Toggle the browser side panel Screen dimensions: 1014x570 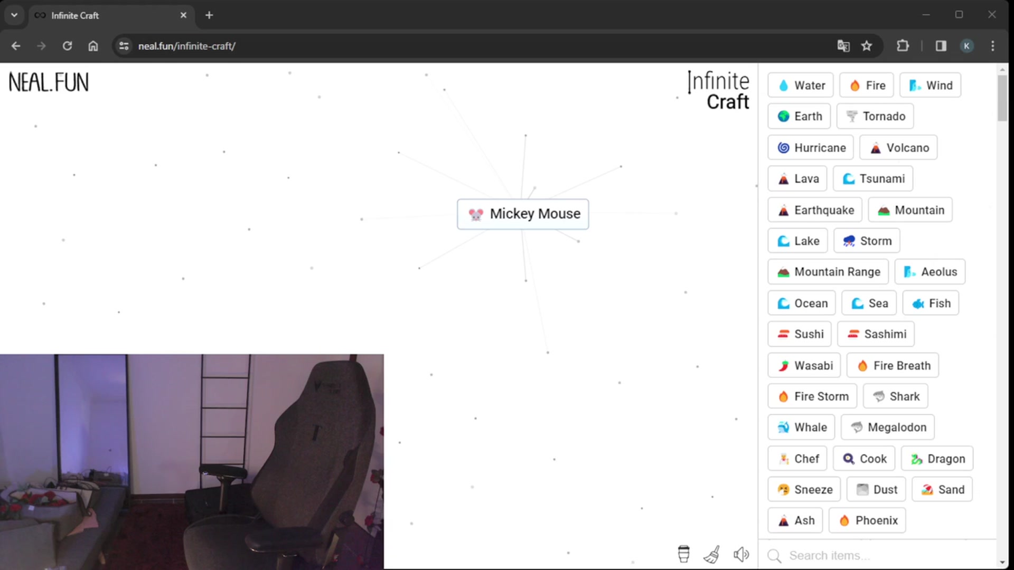click(941, 46)
